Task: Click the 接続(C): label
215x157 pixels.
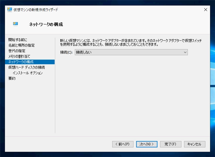Action: pyautogui.click(x=66, y=52)
